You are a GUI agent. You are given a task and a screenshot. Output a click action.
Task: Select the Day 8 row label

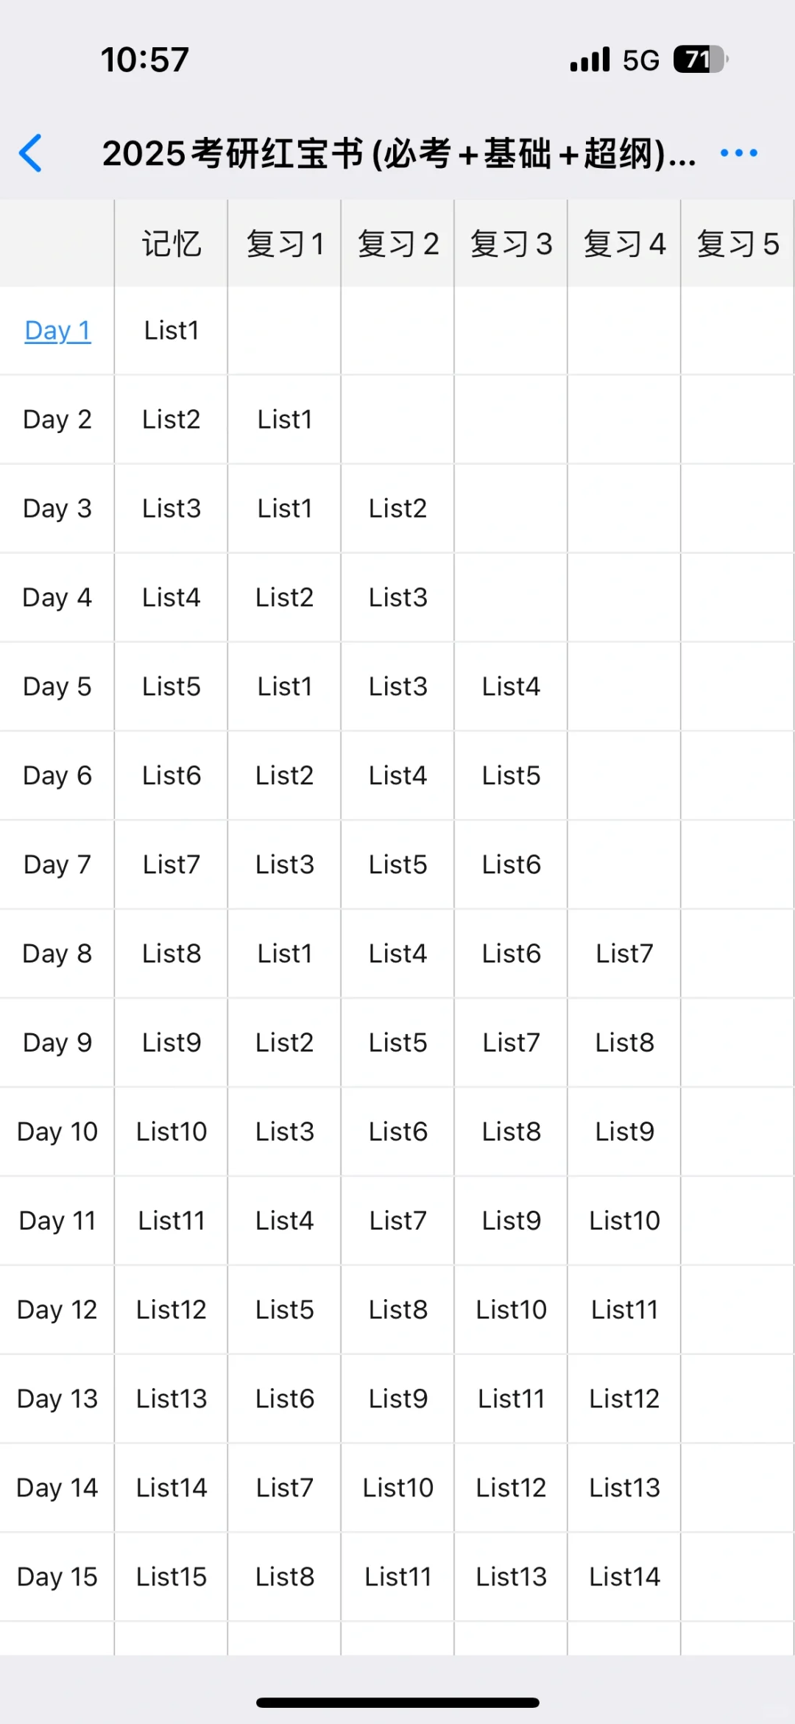point(57,954)
